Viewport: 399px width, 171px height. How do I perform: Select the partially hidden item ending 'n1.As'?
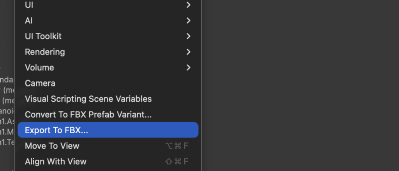7,122
